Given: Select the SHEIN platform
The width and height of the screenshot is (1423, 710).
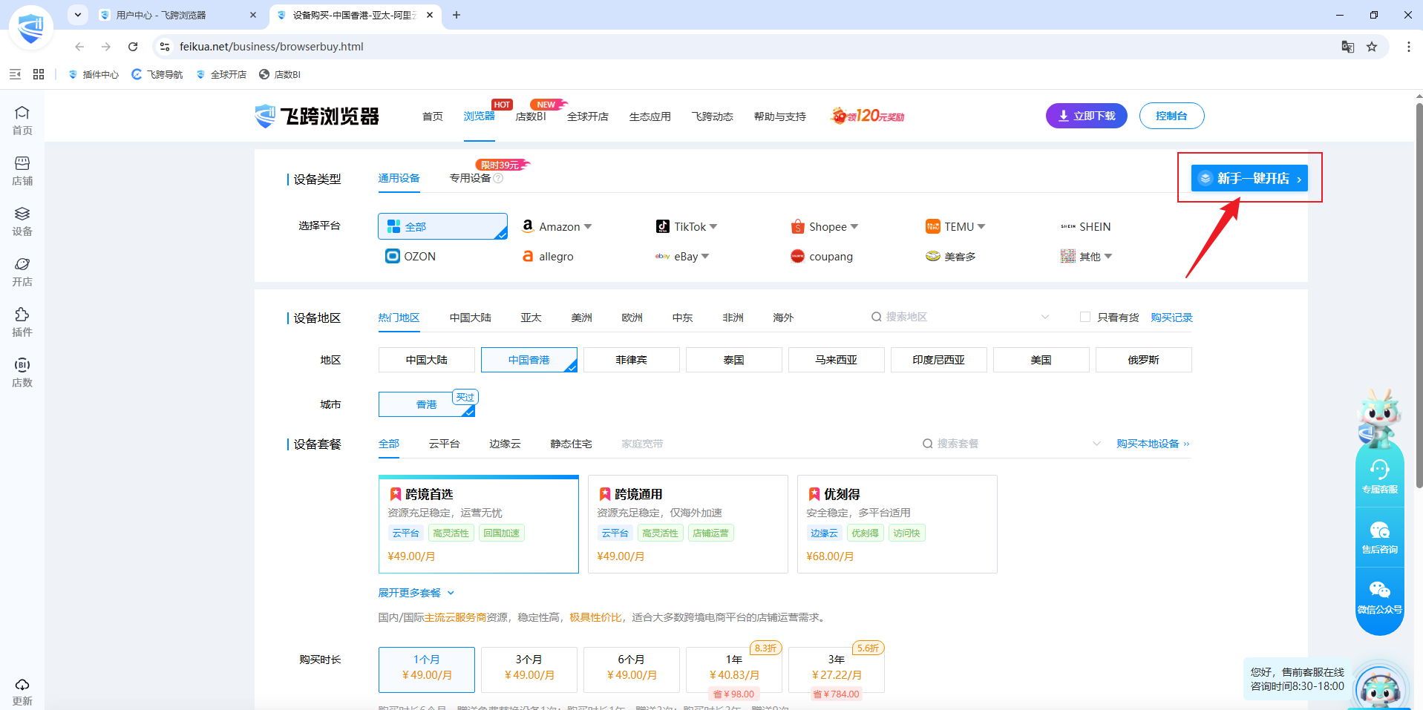Looking at the screenshot, I should (x=1086, y=226).
